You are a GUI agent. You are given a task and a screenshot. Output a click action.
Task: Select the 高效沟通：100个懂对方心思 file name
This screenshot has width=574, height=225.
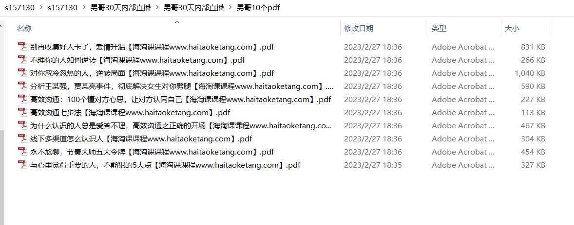point(180,99)
